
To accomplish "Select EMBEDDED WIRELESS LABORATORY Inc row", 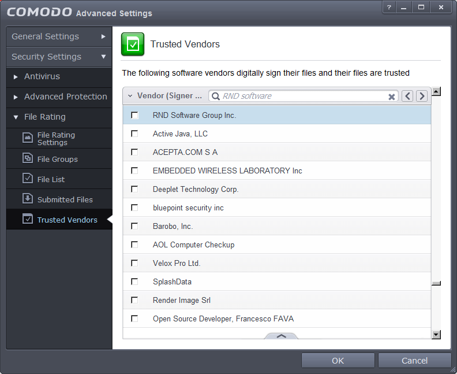I will tap(277, 171).
